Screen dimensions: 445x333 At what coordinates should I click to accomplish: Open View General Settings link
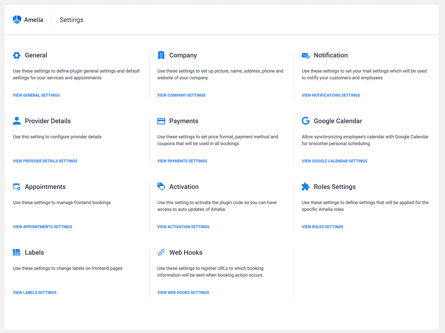point(36,95)
